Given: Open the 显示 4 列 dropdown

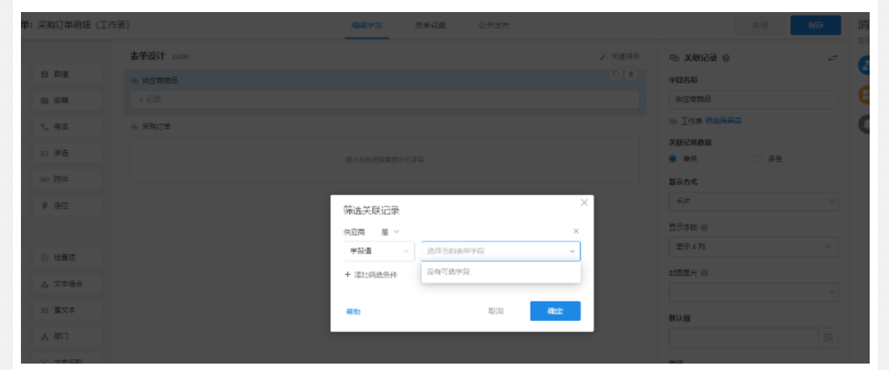Looking at the screenshot, I should coord(753,247).
